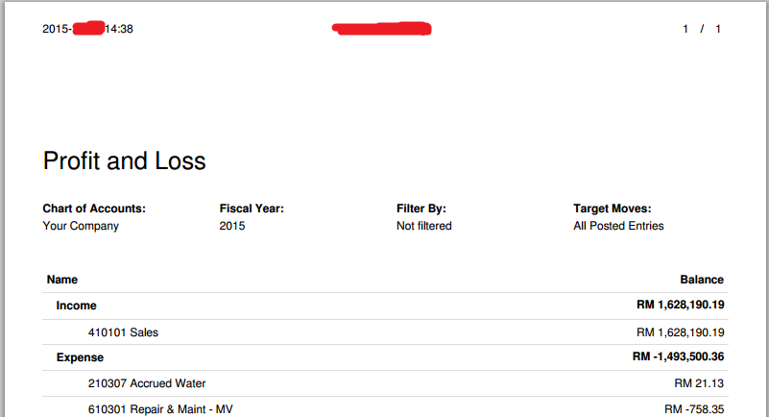Click the Name column header
The image size is (769, 417).
tap(62, 280)
